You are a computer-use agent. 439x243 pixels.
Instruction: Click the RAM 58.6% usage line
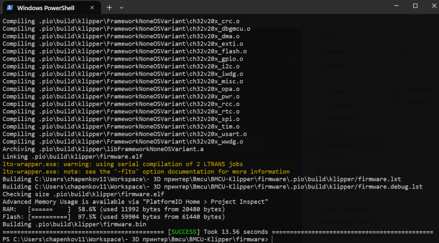pos(114,209)
